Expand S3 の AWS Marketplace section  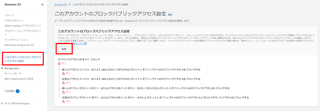(2, 103)
